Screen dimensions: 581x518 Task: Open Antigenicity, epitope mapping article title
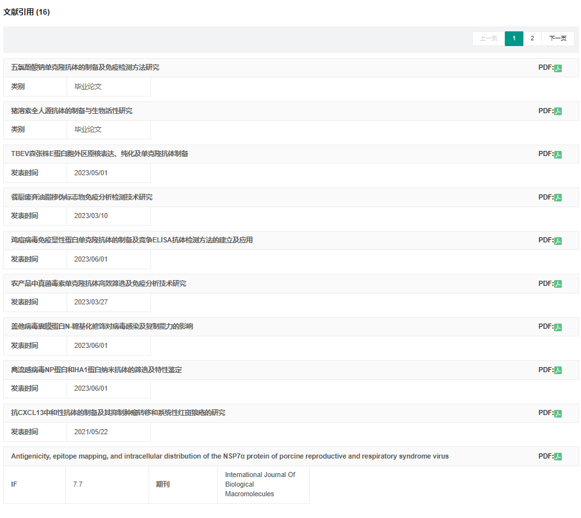(x=230, y=457)
